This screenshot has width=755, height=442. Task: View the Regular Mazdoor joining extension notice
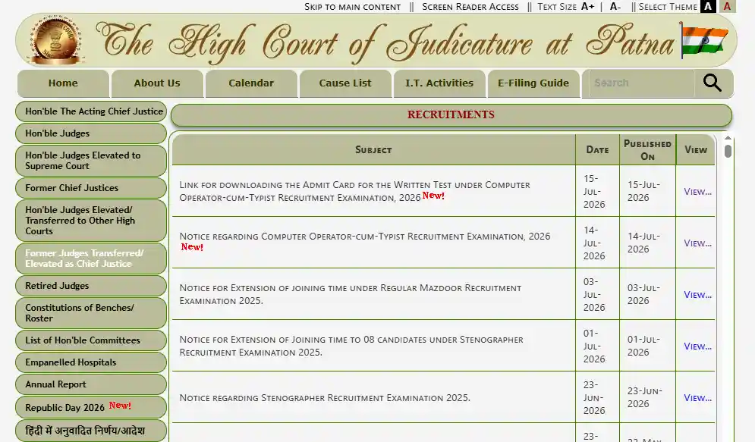697,294
